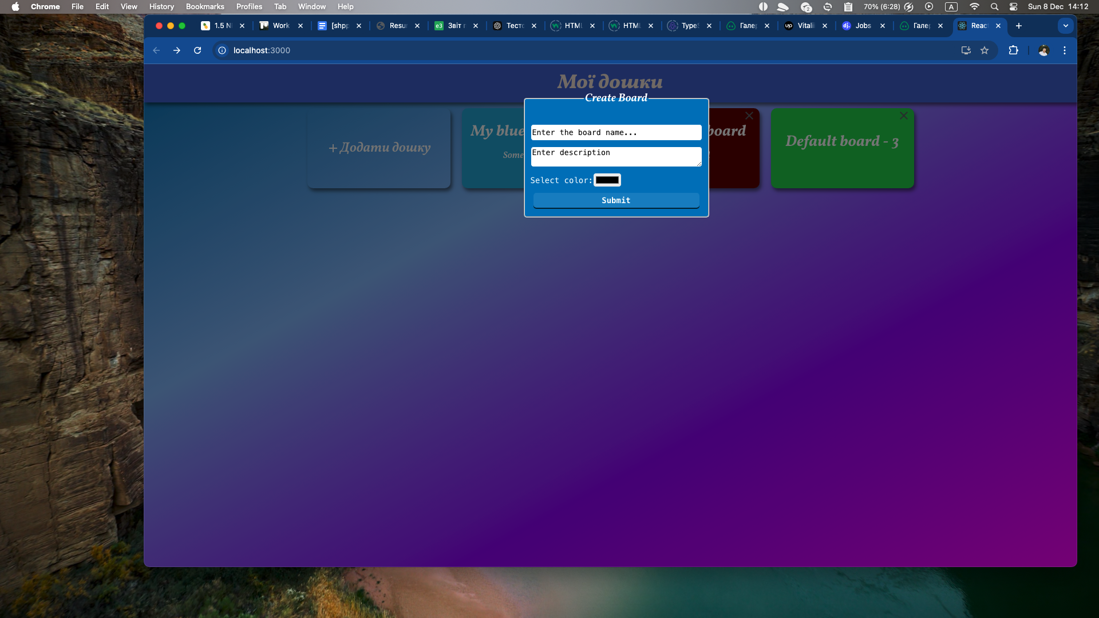Open macOS Spotlight search
Screen dimensions: 1099x618
(995, 7)
